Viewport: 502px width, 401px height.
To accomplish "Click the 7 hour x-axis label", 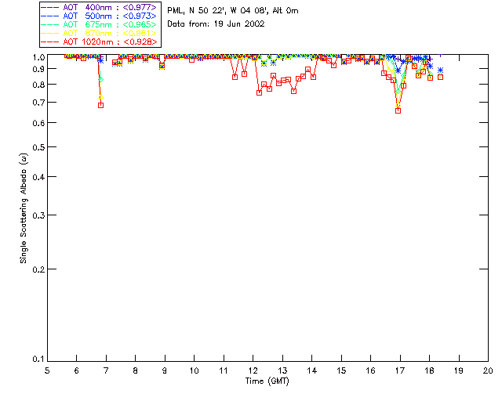I will (x=106, y=370).
